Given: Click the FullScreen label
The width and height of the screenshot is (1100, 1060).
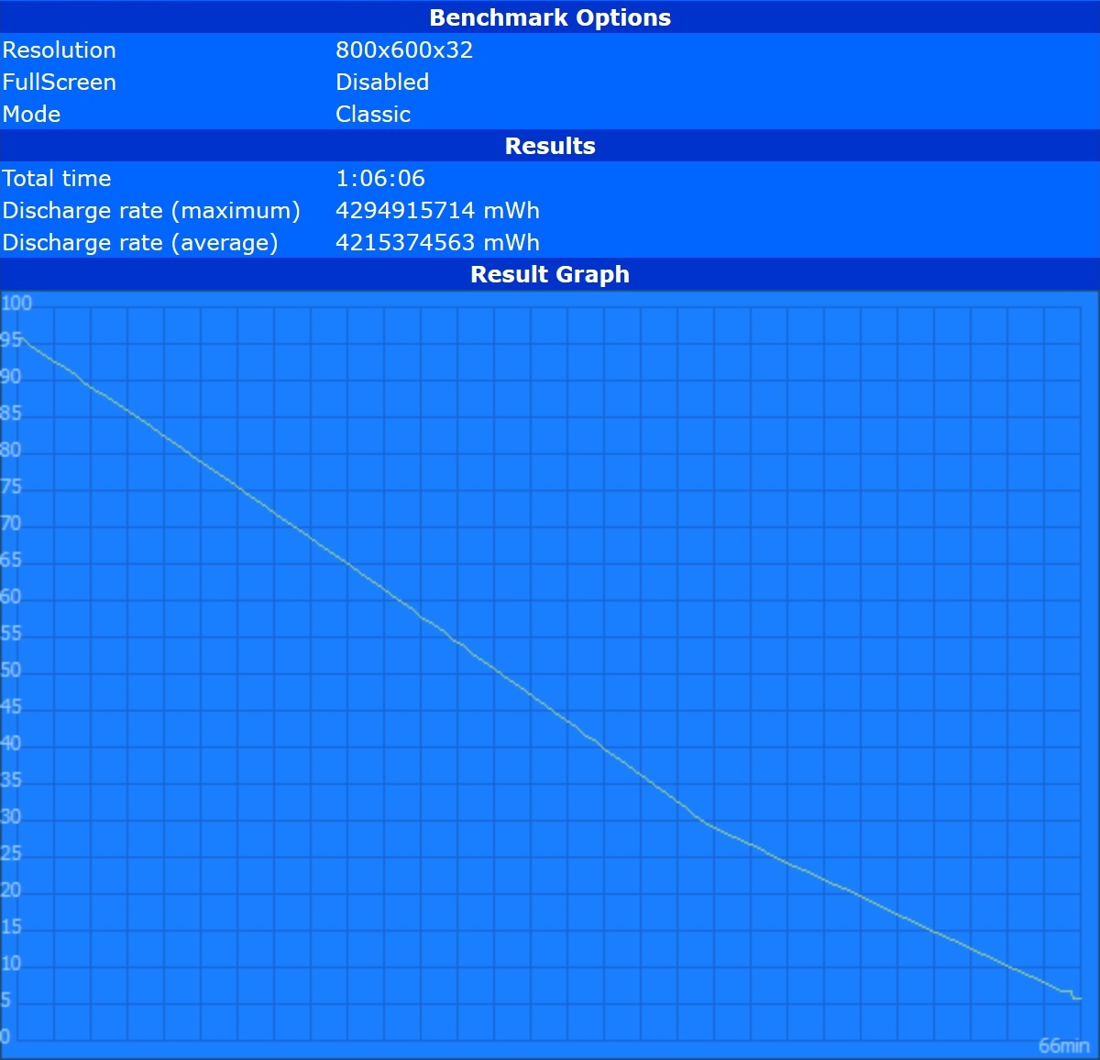Looking at the screenshot, I should click(59, 82).
